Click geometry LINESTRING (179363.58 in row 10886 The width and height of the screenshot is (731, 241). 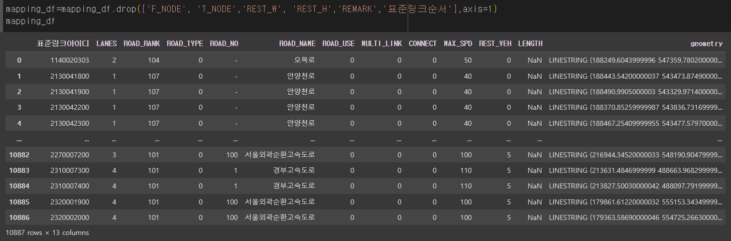click(x=636, y=218)
